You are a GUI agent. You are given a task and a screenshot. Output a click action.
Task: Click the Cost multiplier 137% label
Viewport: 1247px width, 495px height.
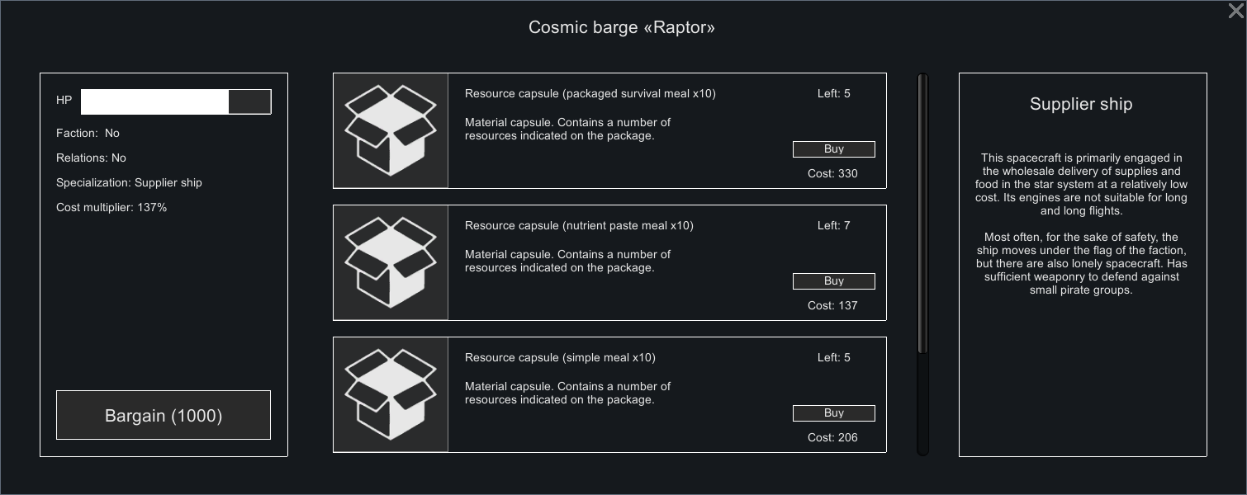point(111,208)
